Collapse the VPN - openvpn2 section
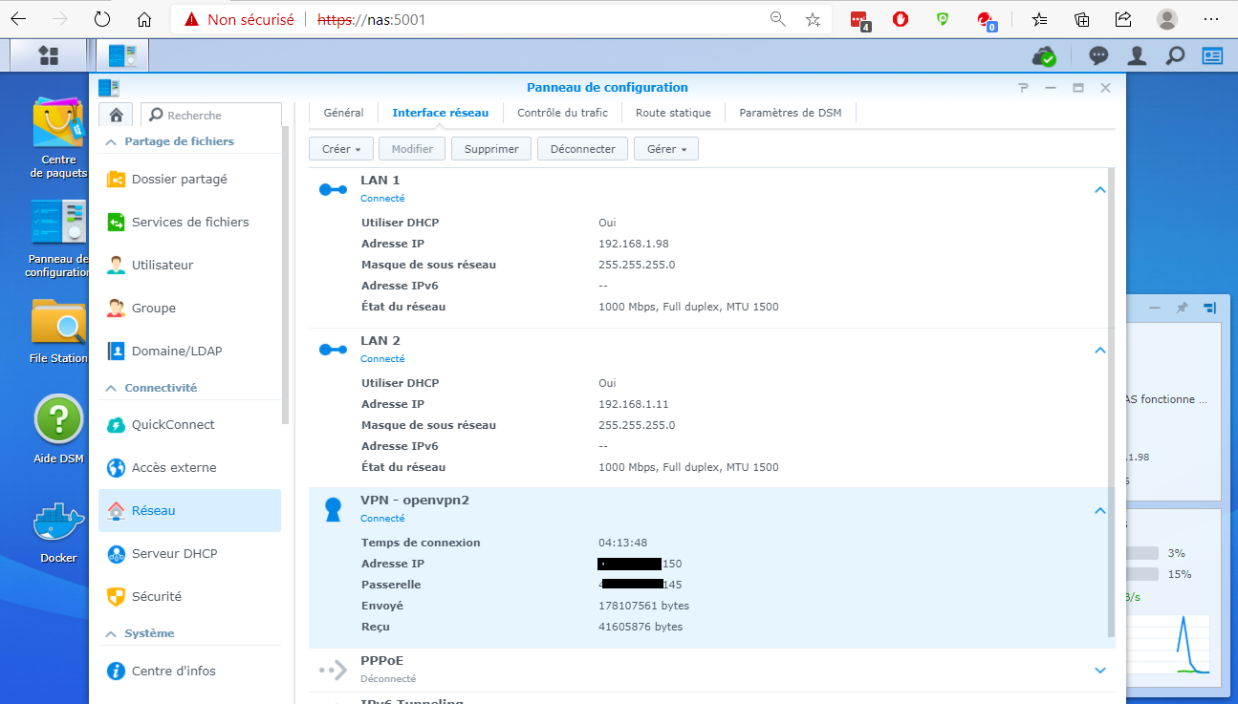 1099,510
